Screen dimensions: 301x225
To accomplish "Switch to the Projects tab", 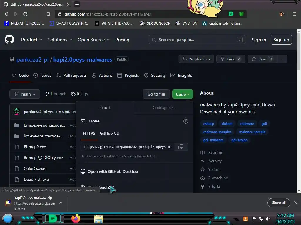I will tap(128, 75).
